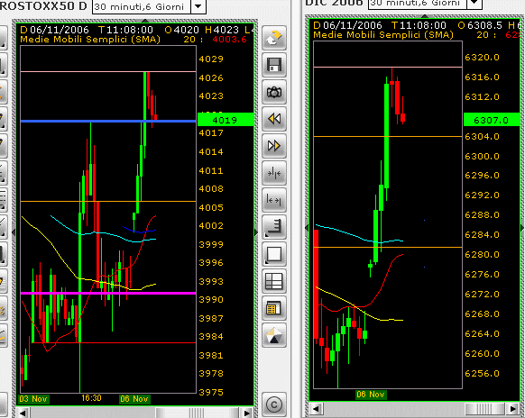
Task: Open the left chart timeframe dropdown arrow
Action: tap(198, 6)
